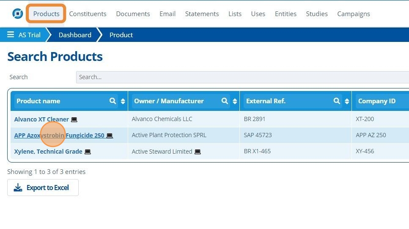Export the product list to Excel

(43, 188)
